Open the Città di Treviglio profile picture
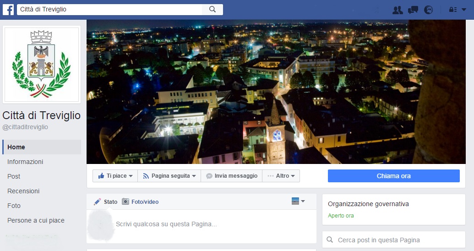 (42, 65)
